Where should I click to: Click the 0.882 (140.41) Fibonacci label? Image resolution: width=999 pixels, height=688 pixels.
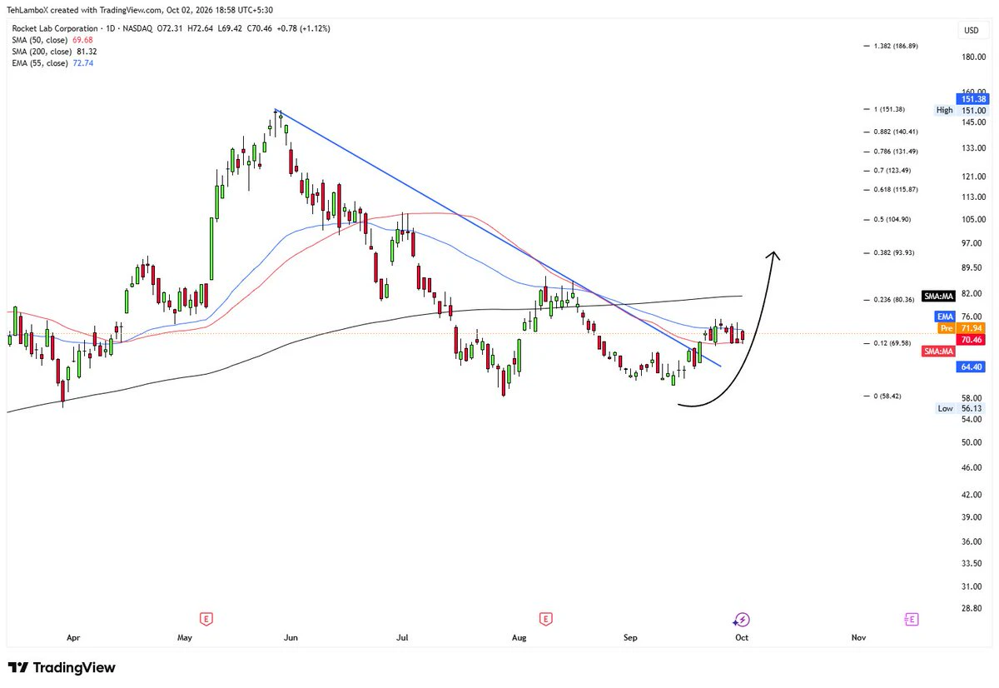(x=895, y=132)
